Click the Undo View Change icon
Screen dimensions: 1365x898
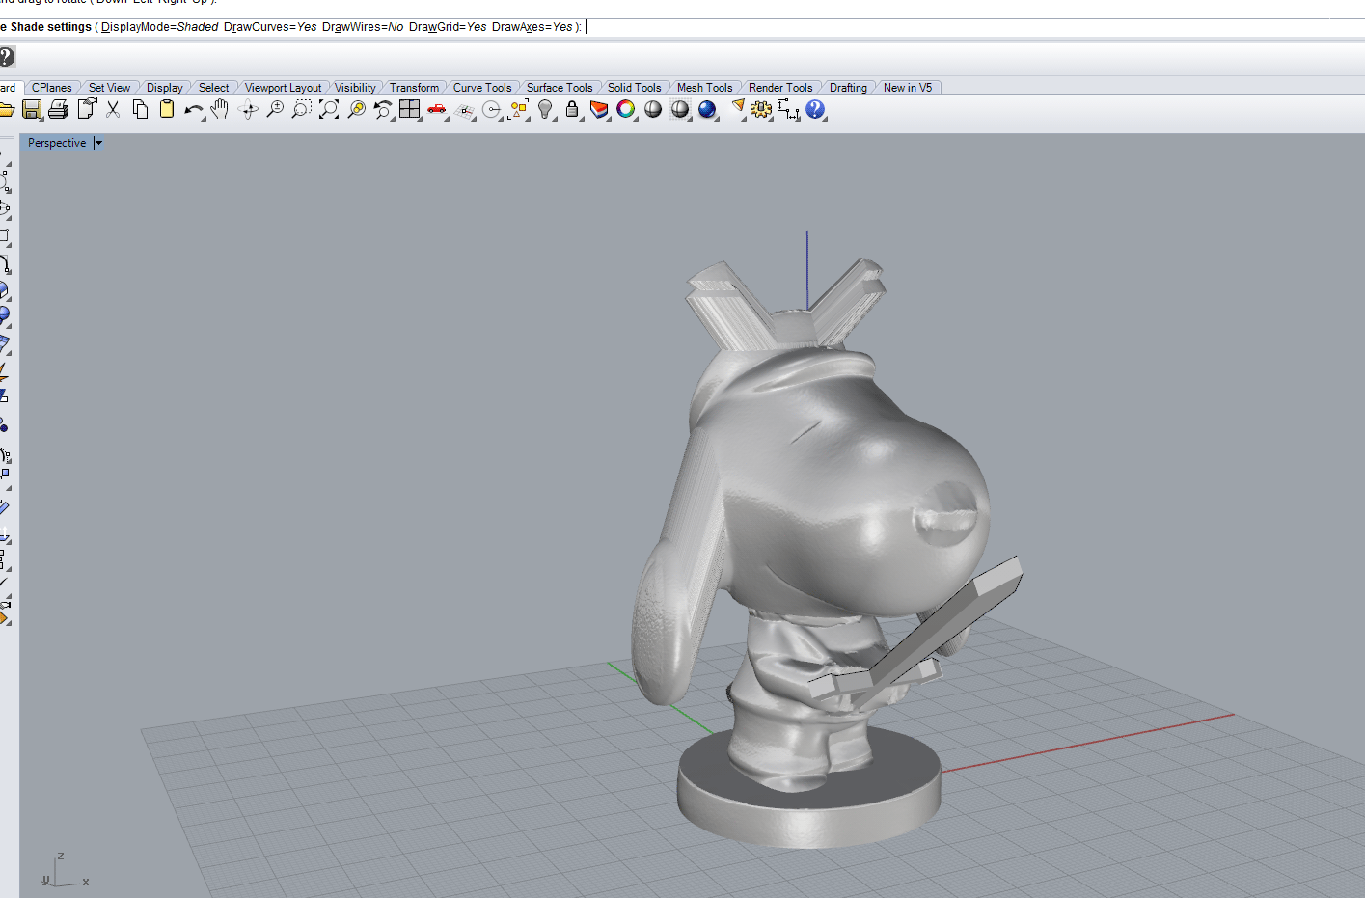pos(383,110)
